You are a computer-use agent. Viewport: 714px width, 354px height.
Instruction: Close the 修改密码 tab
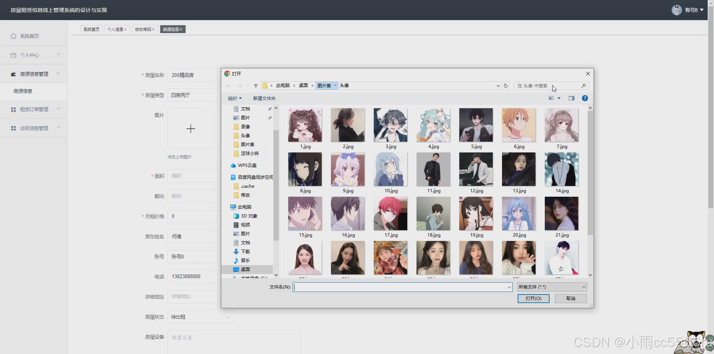pyautogui.click(x=153, y=29)
